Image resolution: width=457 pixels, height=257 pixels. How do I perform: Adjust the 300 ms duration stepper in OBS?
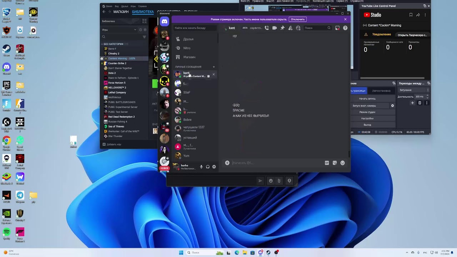pyautogui.click(x=427, y=96)
